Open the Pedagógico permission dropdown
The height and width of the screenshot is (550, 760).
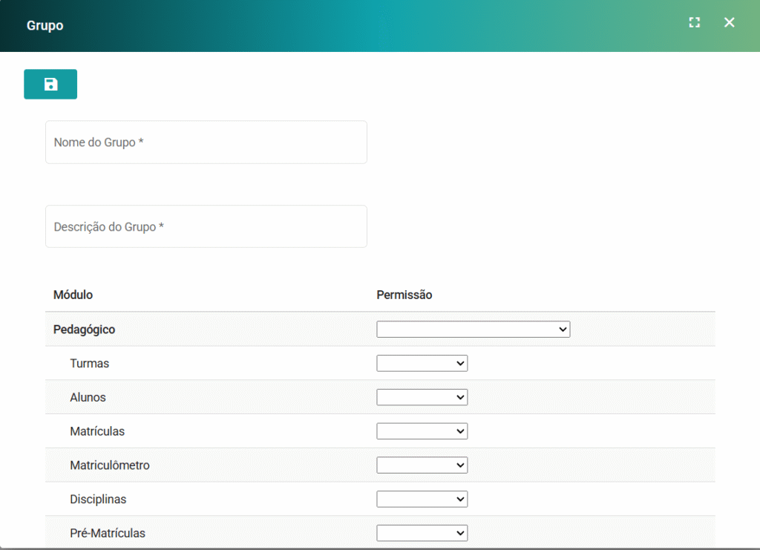(x=473, y=329)
